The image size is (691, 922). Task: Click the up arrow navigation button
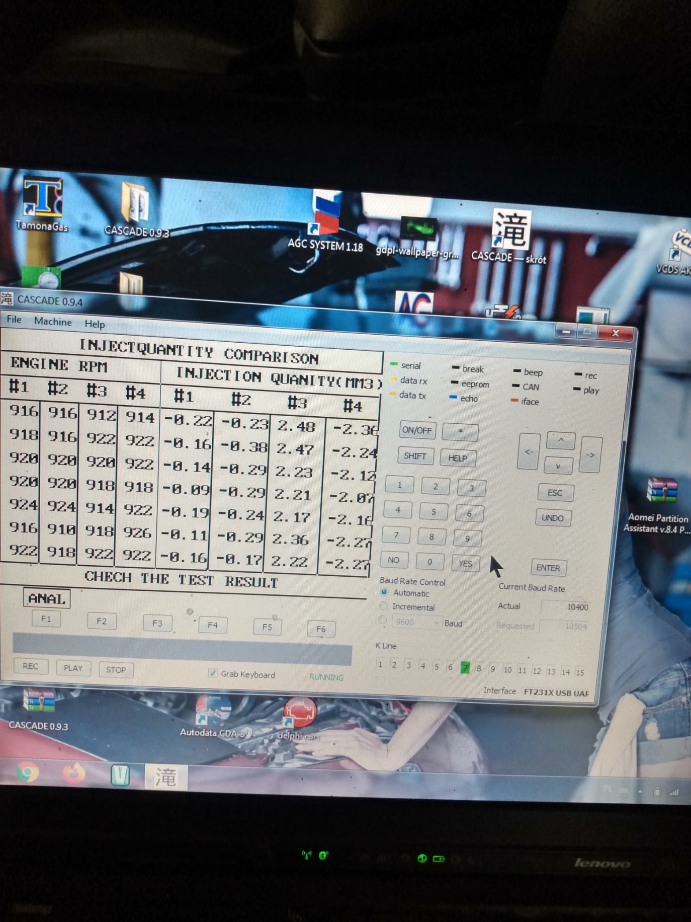tap(561, 440)
